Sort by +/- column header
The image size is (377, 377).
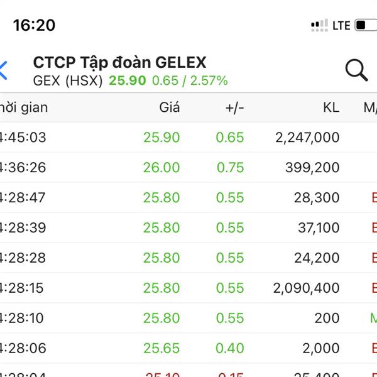click(234, 107)
